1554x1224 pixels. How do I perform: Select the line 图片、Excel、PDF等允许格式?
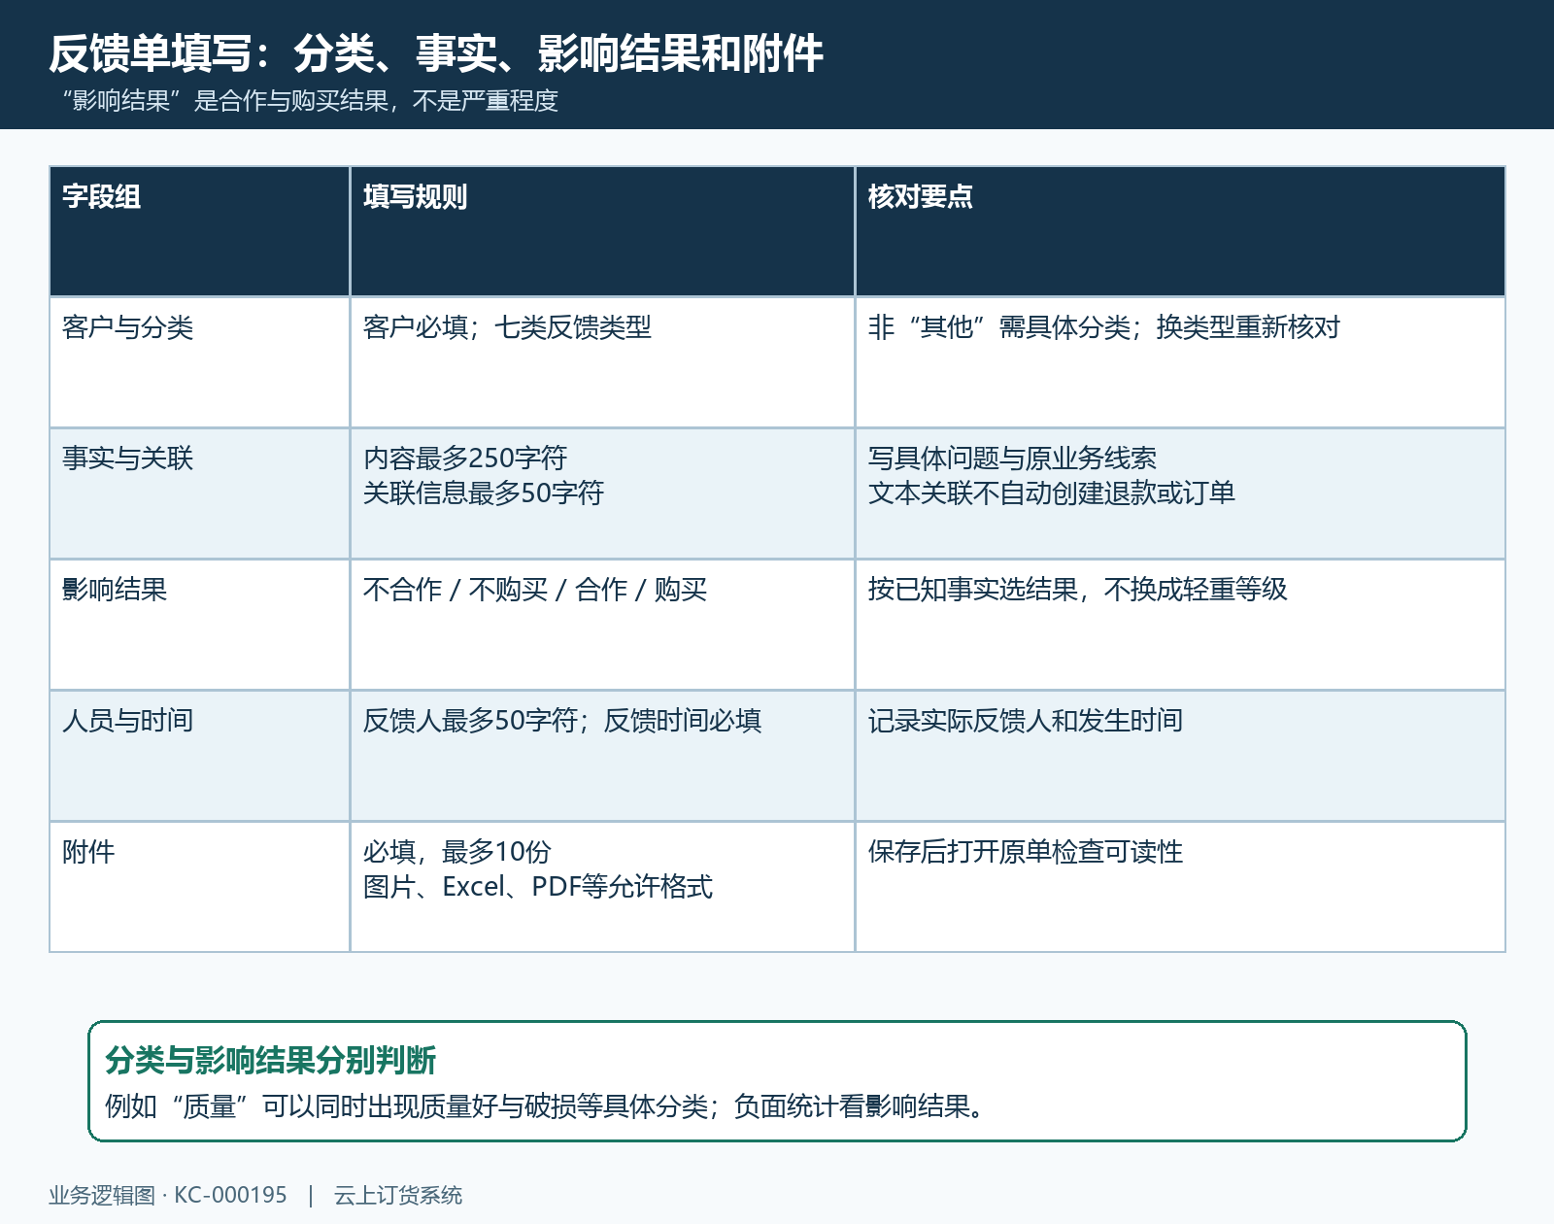pyautogui.click(x=538, y=887)
